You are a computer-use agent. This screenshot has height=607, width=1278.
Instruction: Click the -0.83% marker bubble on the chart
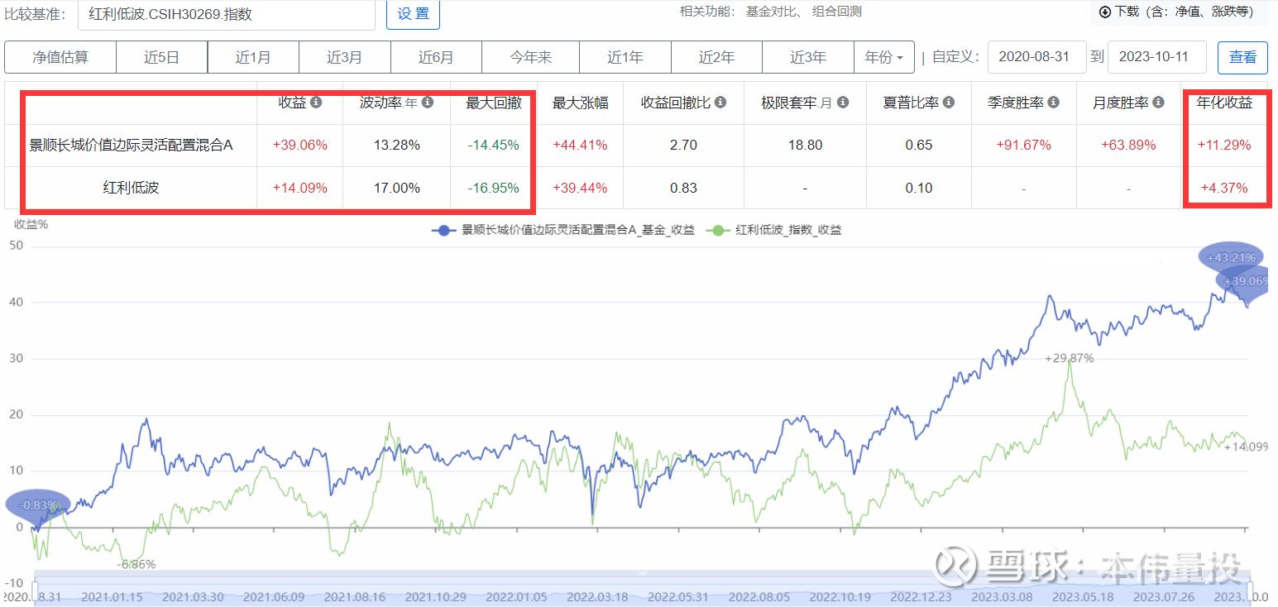[x=39, y=505]
